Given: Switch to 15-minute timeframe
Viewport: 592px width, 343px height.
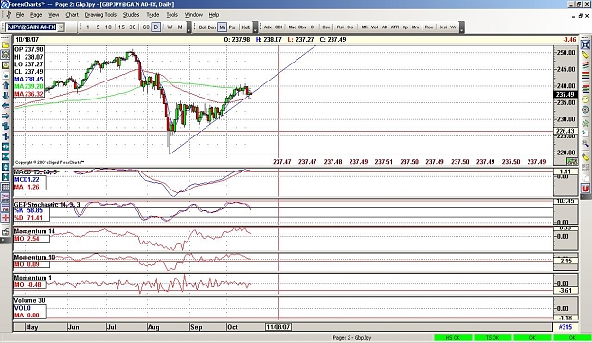Looking at the screenshot, I should point(121,27).
